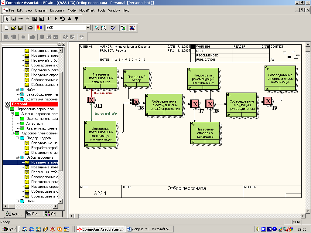Switch to Документ1 Microsoft Word taskbar button
Image resolution: width=311 pixels, height=233 pixels.
tap(150, 229)
